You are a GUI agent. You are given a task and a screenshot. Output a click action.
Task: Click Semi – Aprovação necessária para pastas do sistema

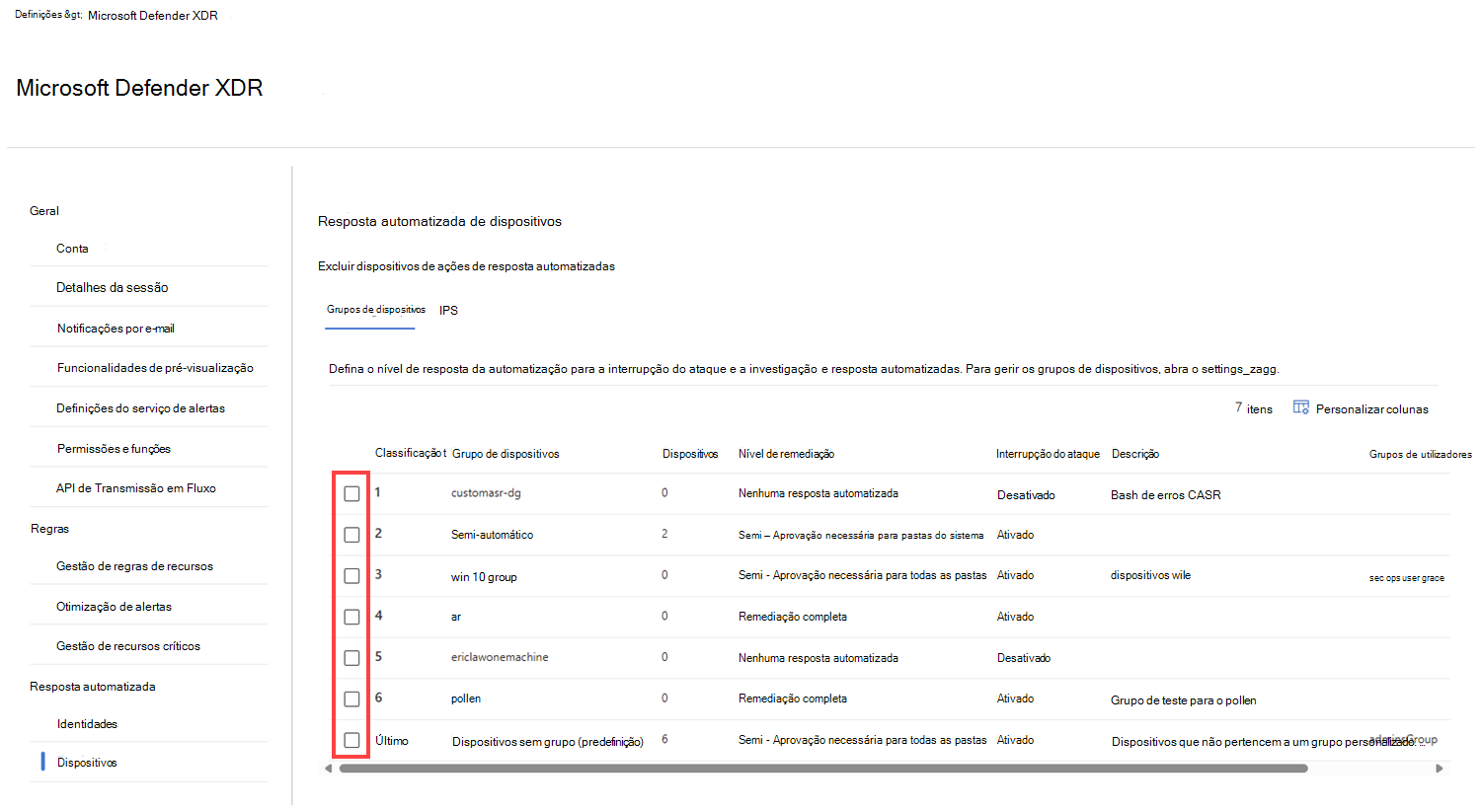point(861,536)
